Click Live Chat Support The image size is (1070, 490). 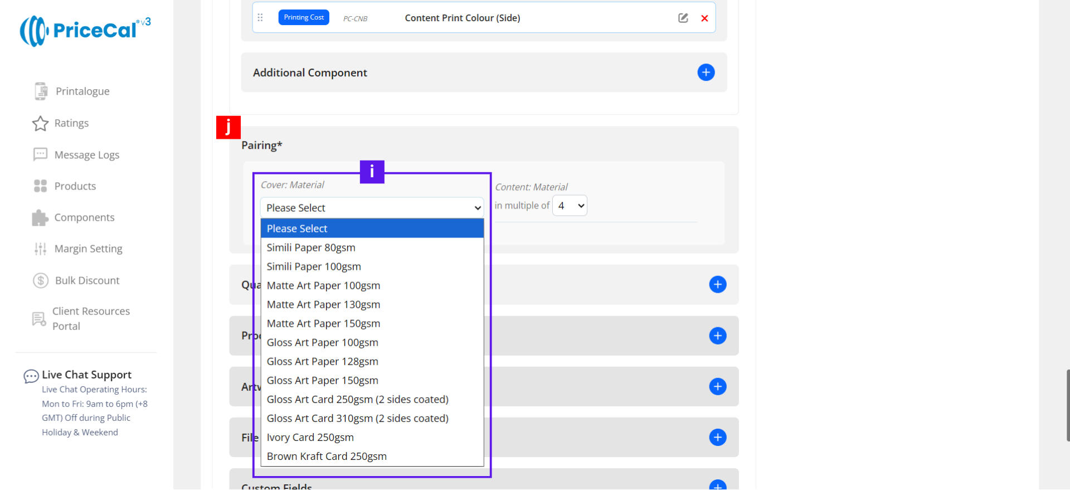click(86, 375)
